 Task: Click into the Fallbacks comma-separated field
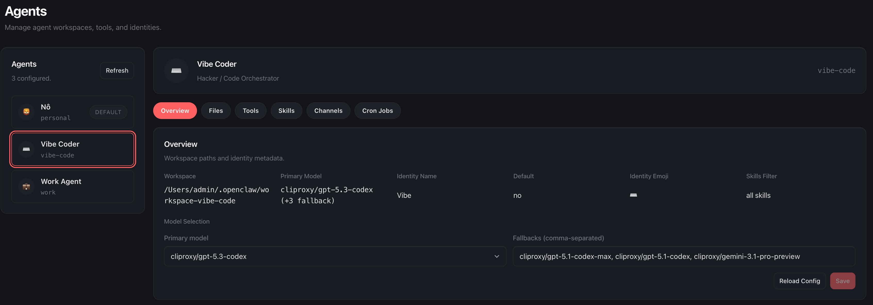tap(683, 256)
